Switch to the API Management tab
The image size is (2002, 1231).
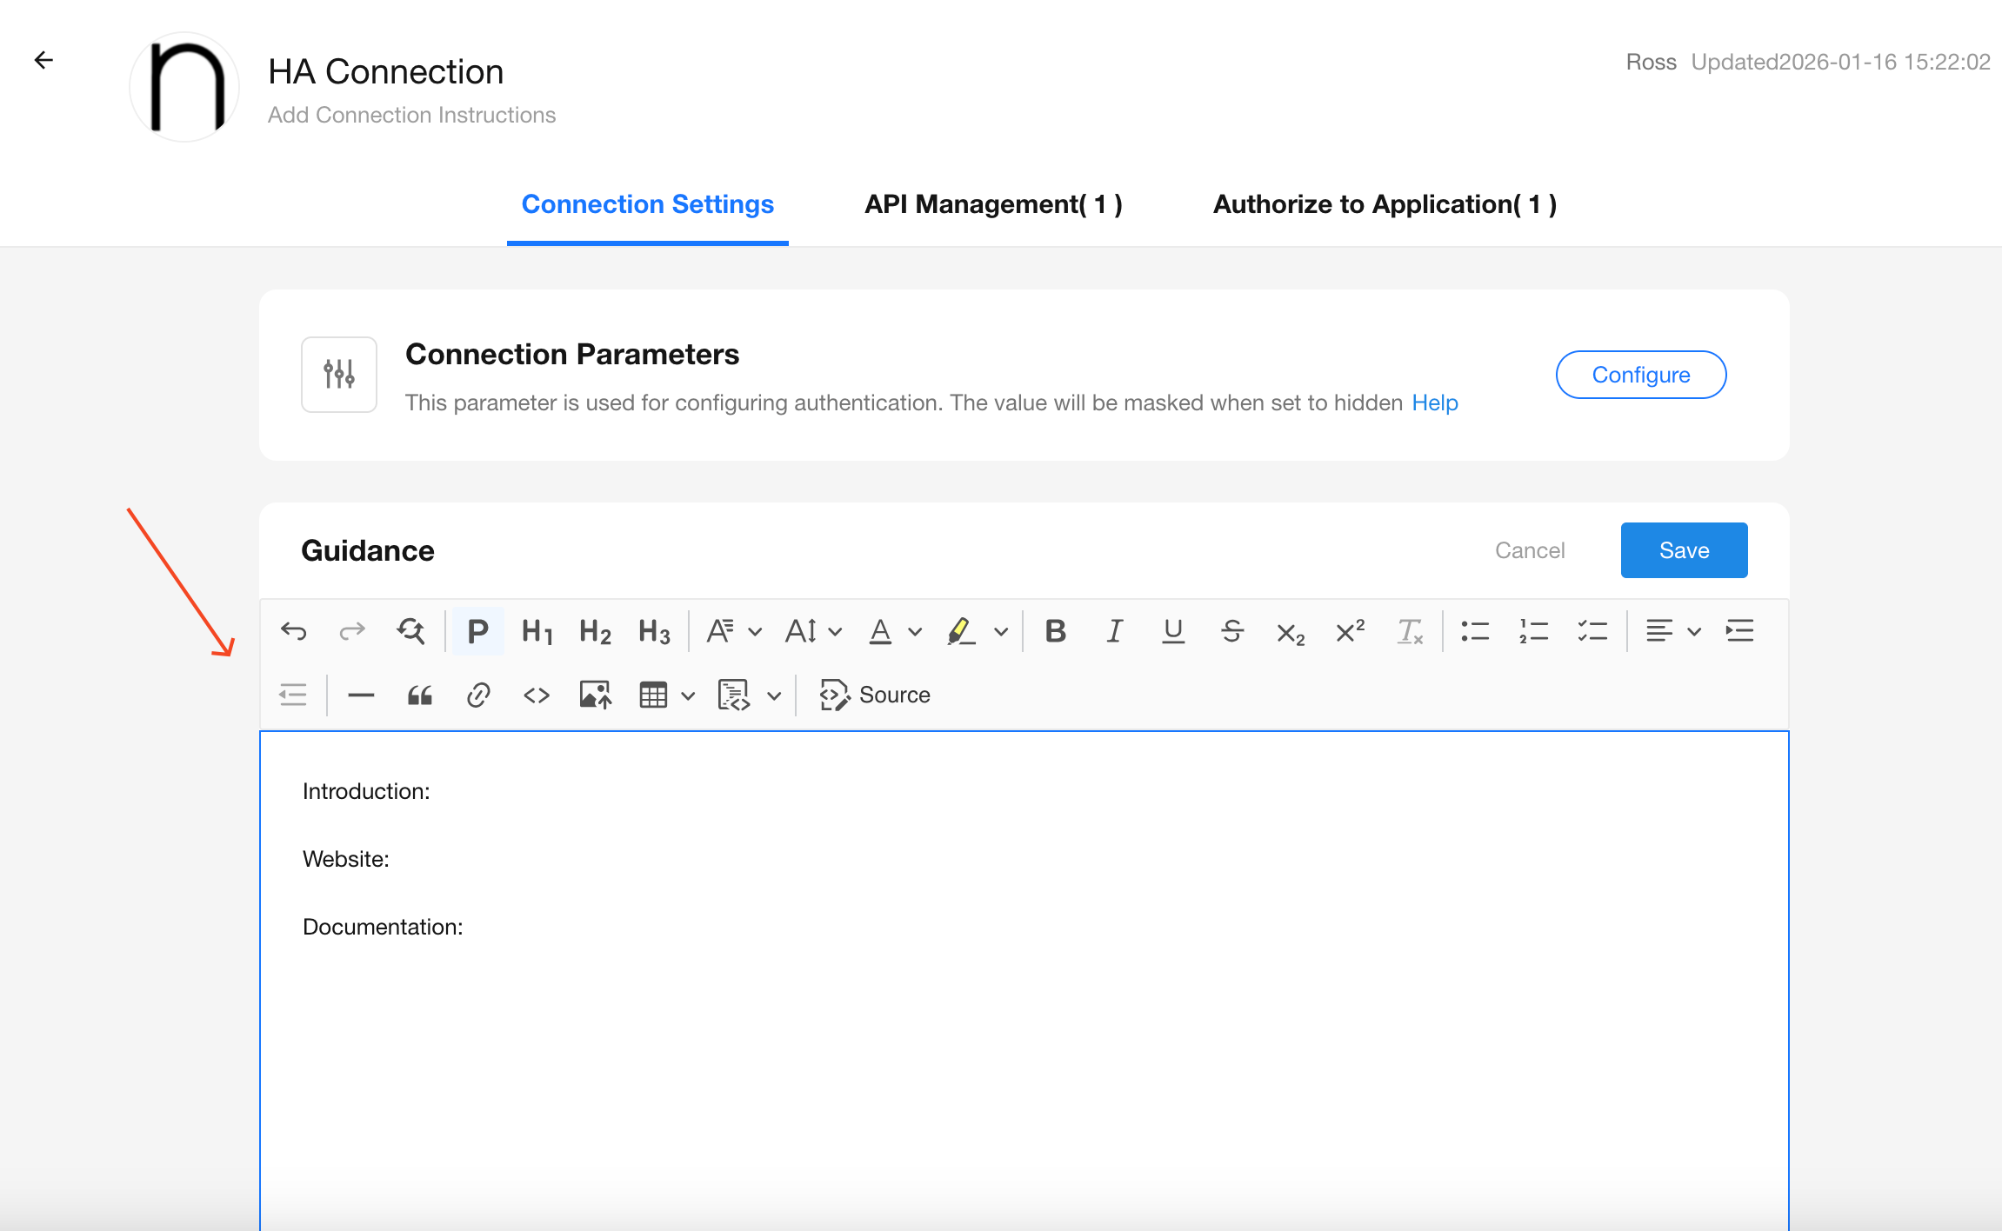coord(993,204)
